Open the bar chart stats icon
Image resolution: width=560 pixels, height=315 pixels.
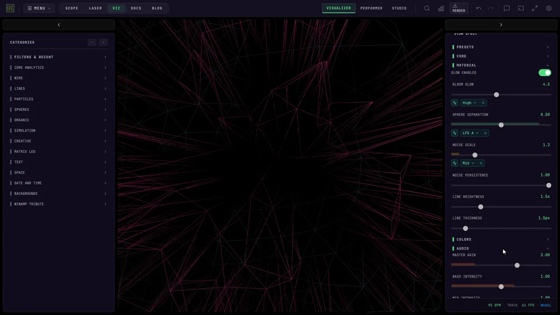(x=441, y=8)
